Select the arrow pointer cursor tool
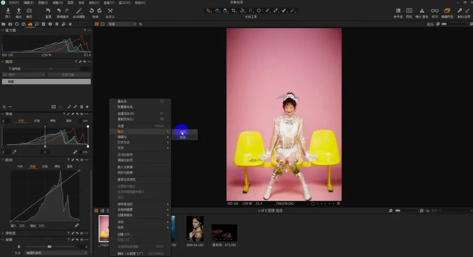The image size is (473, 257). click(208, 10)
